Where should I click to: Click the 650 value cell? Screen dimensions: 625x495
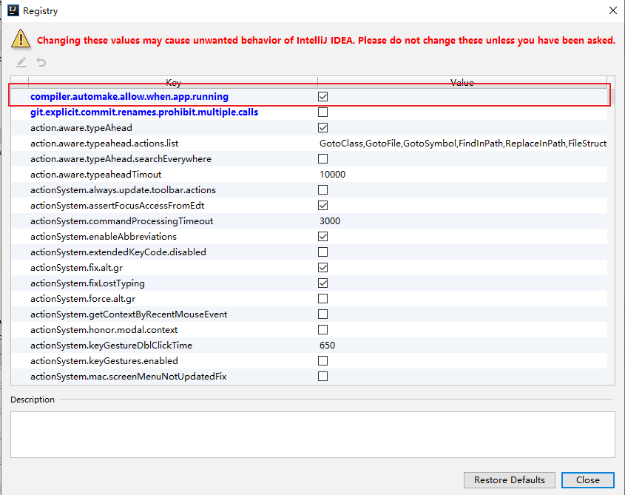coord(463,346)
